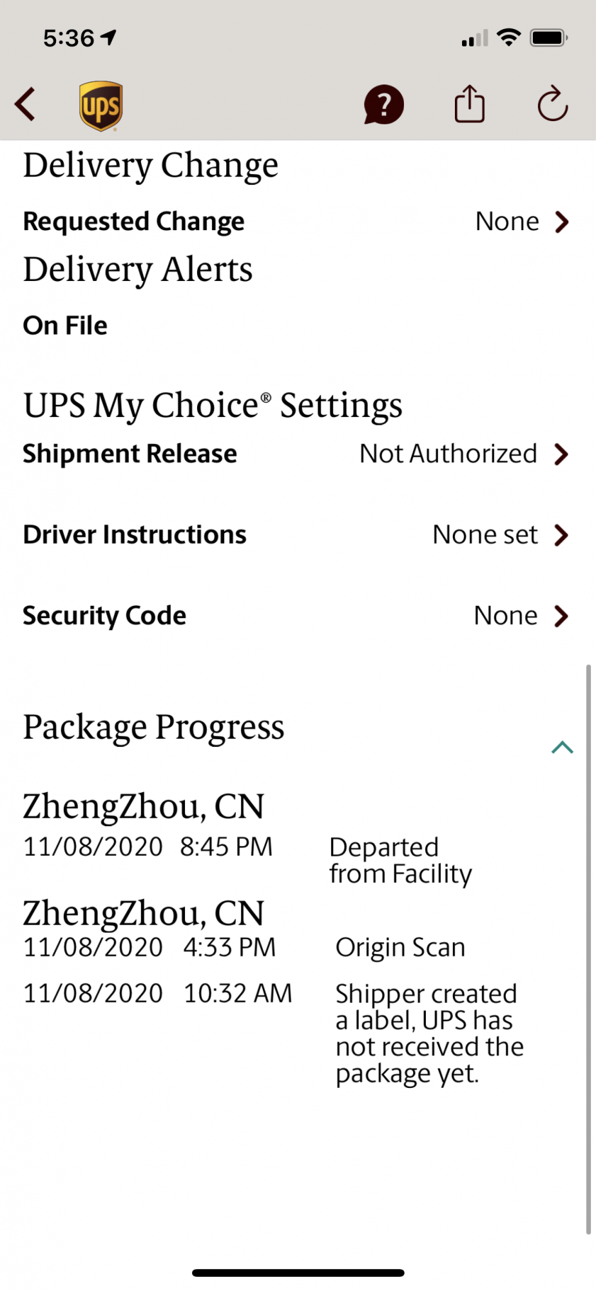Tap the cellular signal bars icon
The height and width of the screenshot is (1289, 596).
(474, 39)
